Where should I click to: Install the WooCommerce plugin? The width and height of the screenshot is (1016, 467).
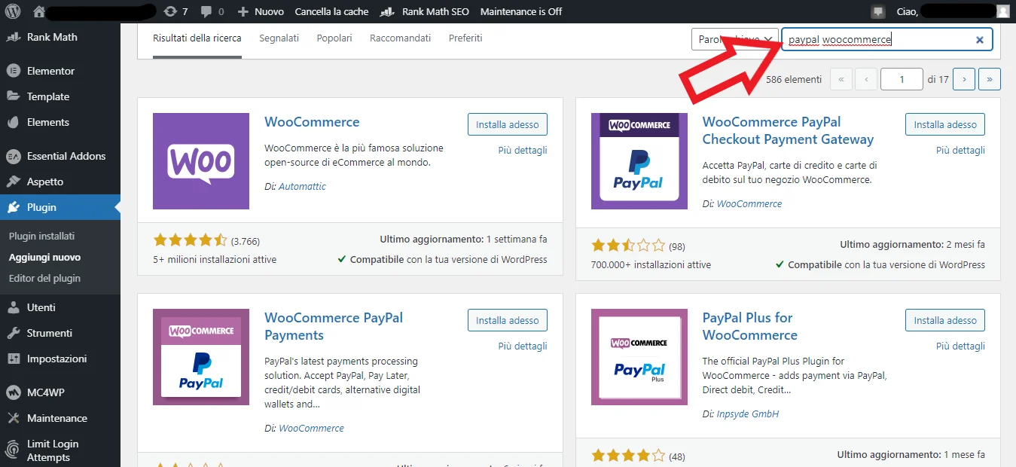pos(508,124)
